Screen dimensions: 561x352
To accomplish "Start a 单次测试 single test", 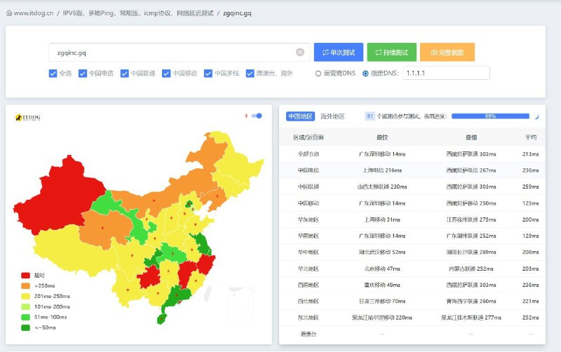I will click(338, 52).
